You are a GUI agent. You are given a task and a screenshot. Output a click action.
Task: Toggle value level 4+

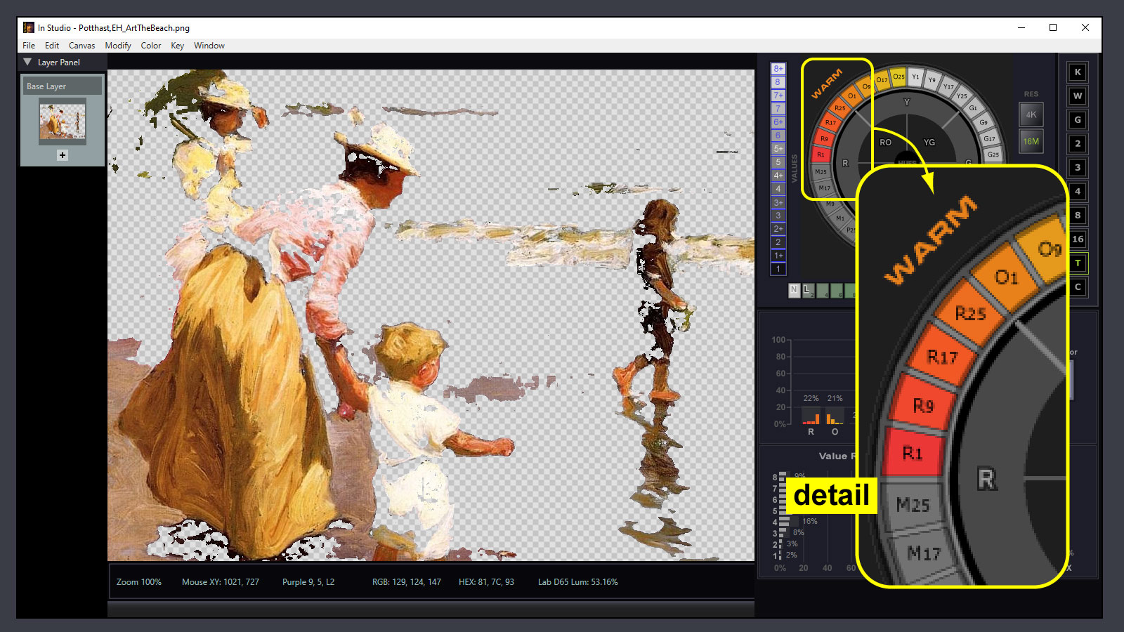(778, 176)
